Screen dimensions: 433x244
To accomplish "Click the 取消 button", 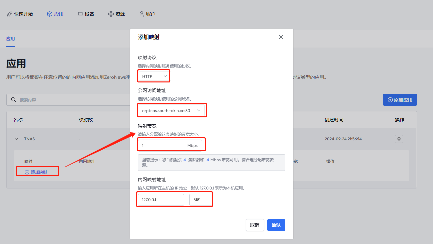I will [255, 225].
